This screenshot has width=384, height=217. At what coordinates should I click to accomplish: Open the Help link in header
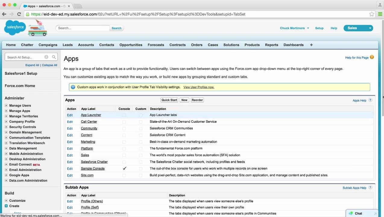[x=334, y=28]
